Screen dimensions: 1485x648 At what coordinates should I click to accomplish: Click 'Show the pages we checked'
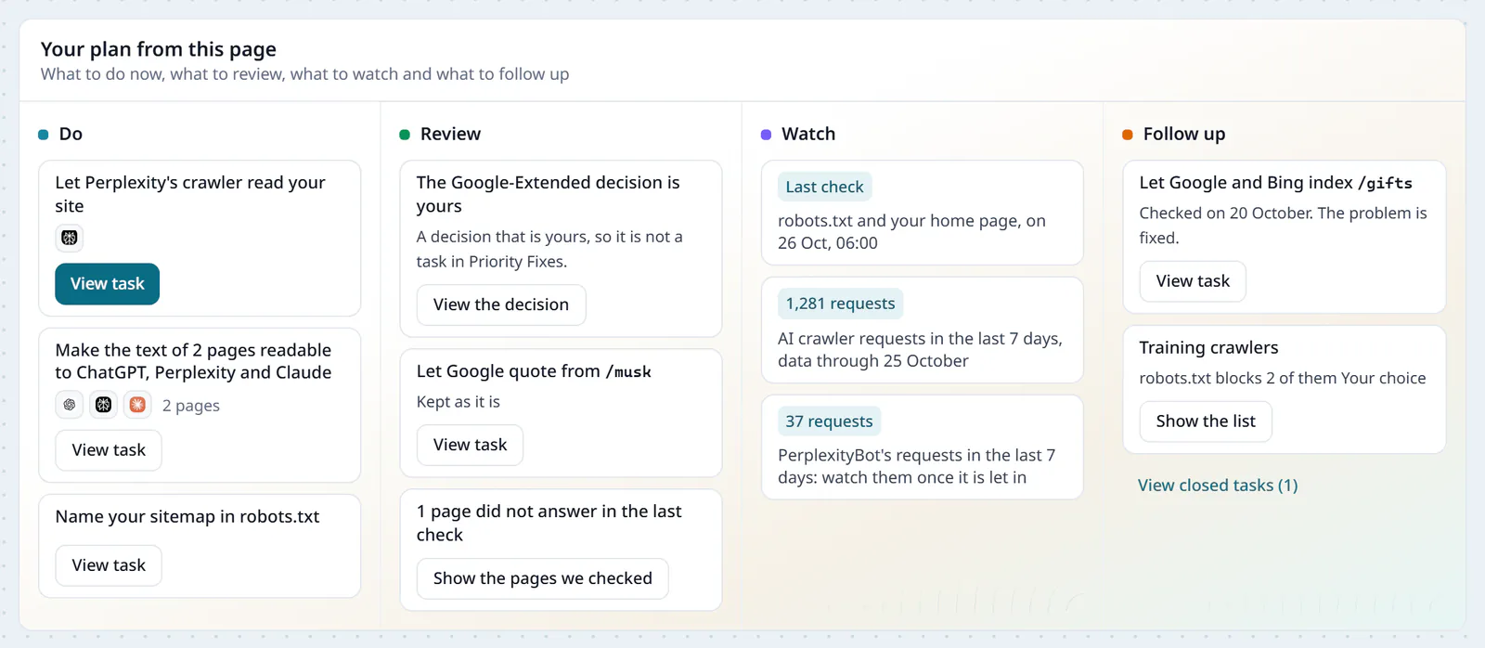pyautogui.click(x=543, y=578)
